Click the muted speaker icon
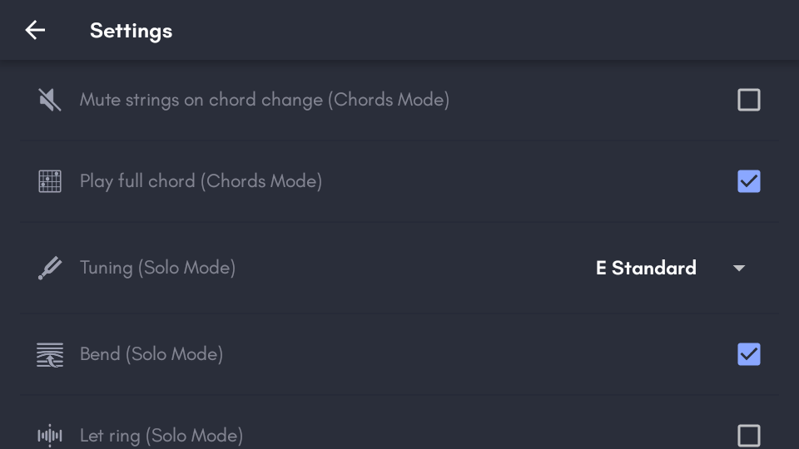This screenshot has height=449, width=799. coord(50,100)
